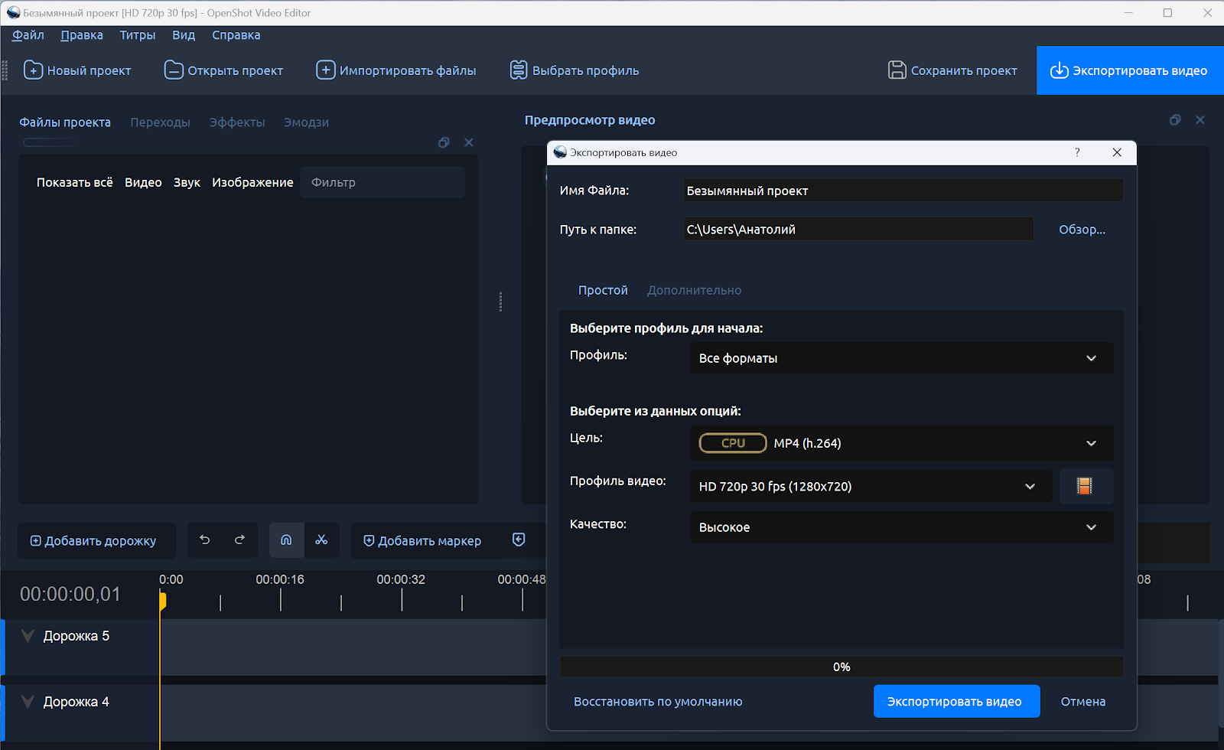Open the Качество Высокое dropdown
Viewport: 1224px width, 750px height.
(901, 527)
